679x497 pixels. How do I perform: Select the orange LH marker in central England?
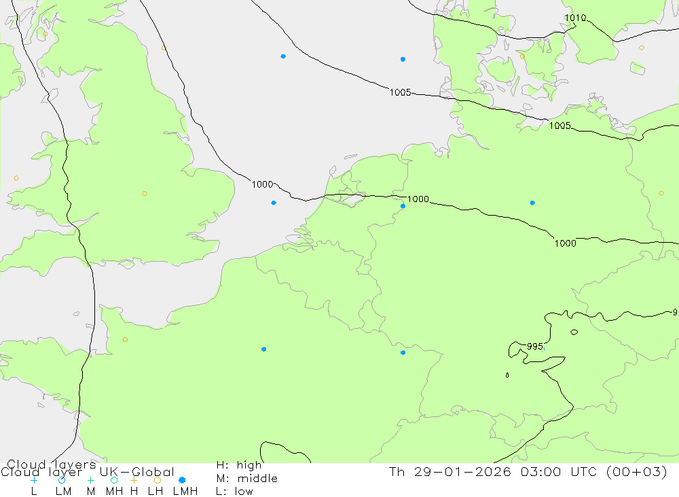[145, 193]
